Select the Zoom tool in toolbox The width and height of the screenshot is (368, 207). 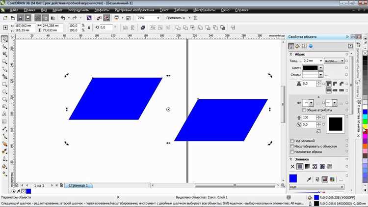pyautogui.click(x=4, y=62)
